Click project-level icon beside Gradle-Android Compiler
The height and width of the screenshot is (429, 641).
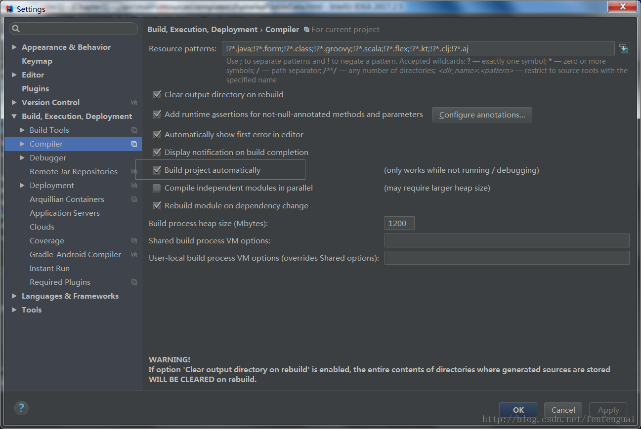[134, 255]
